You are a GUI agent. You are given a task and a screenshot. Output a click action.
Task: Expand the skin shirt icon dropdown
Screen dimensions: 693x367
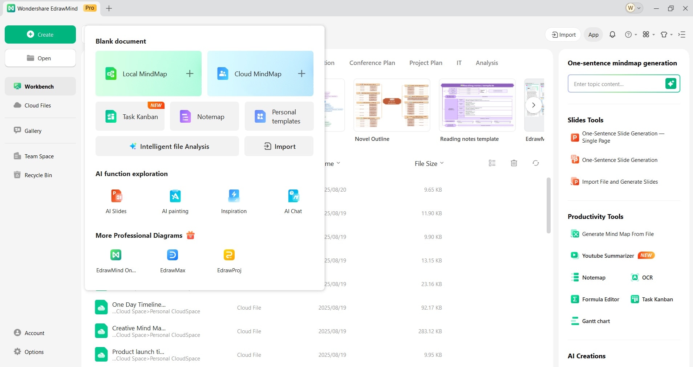point(666,34)
